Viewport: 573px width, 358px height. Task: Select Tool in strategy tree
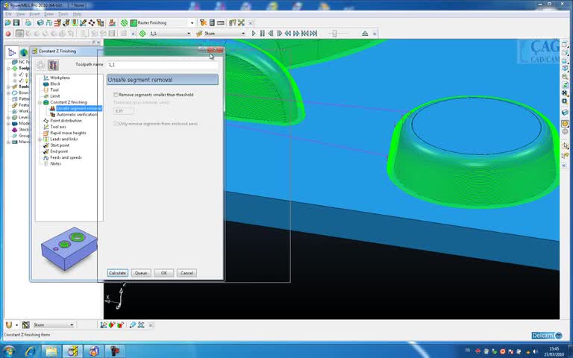54,89
